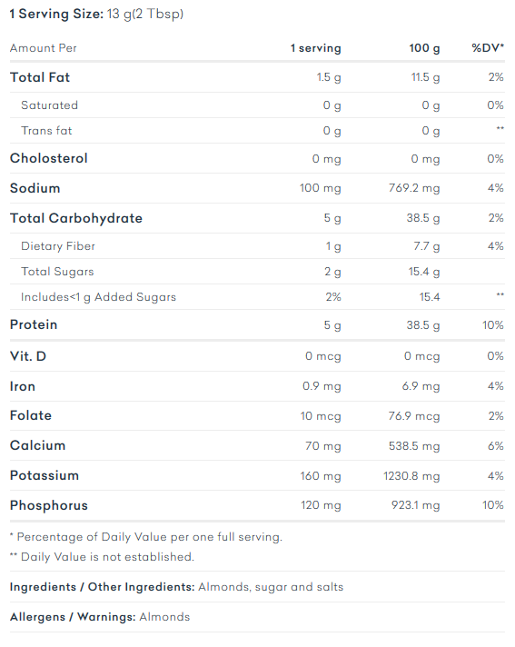
Task: Select the Total Carbohydrate label
Action: click(x=76, y=218)
